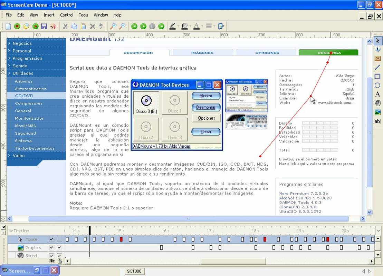This screenshot has height=276, width=383.
Task: Pick the line drawing tool
Action: [x=377, y=67]
